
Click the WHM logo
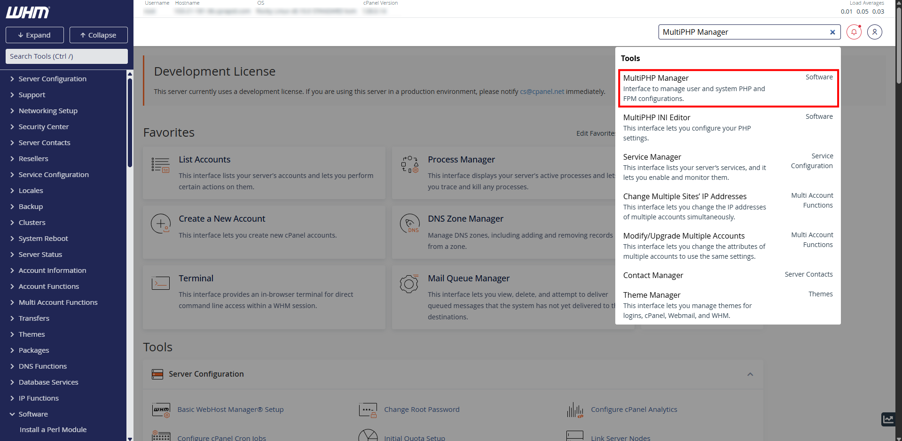pyautogui.click(x=28, y=13)
